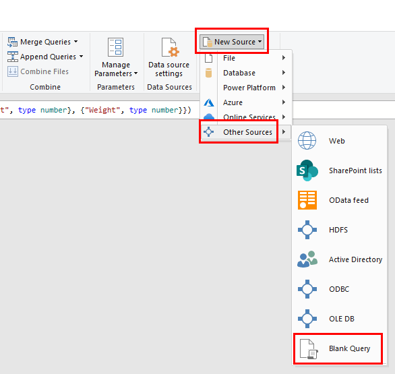This screenshot has height=374, width=395.
Task: Click the Merge Queries icon
Action: coord(12,42)
